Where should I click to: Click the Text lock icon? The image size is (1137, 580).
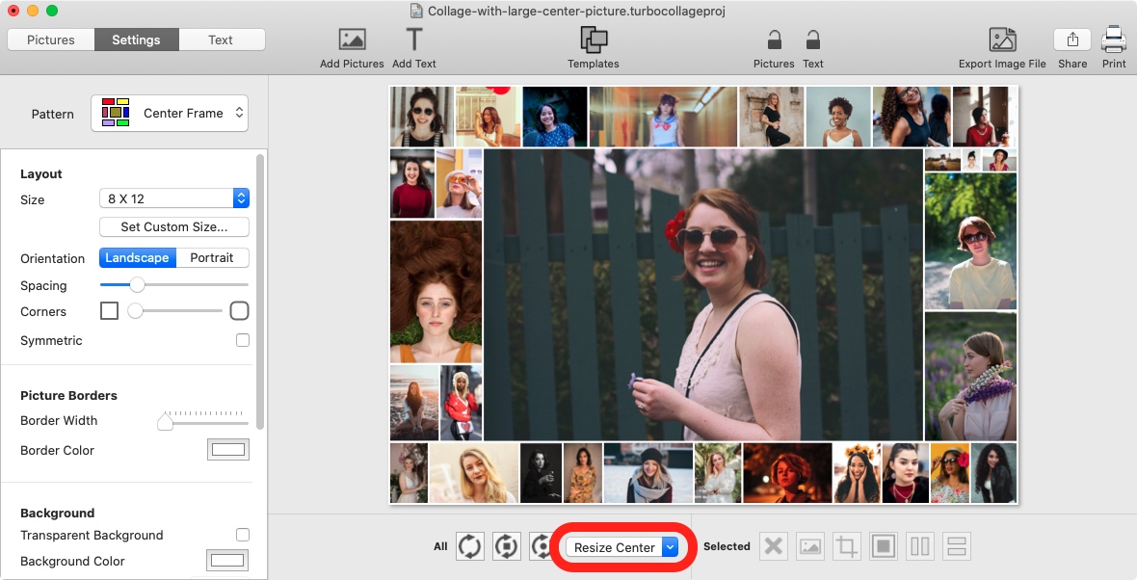[813, 40]
